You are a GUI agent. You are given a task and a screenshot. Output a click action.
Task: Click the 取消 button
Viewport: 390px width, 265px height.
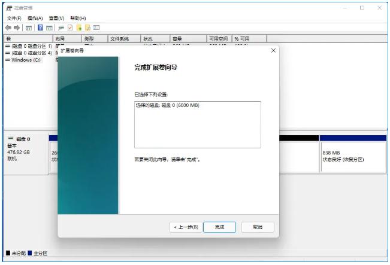coord(258,227)
